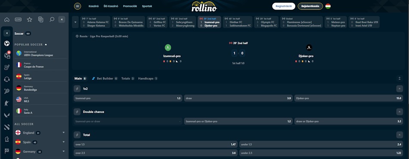Select under 1.5 at 2.4

[x=321, y=144]
